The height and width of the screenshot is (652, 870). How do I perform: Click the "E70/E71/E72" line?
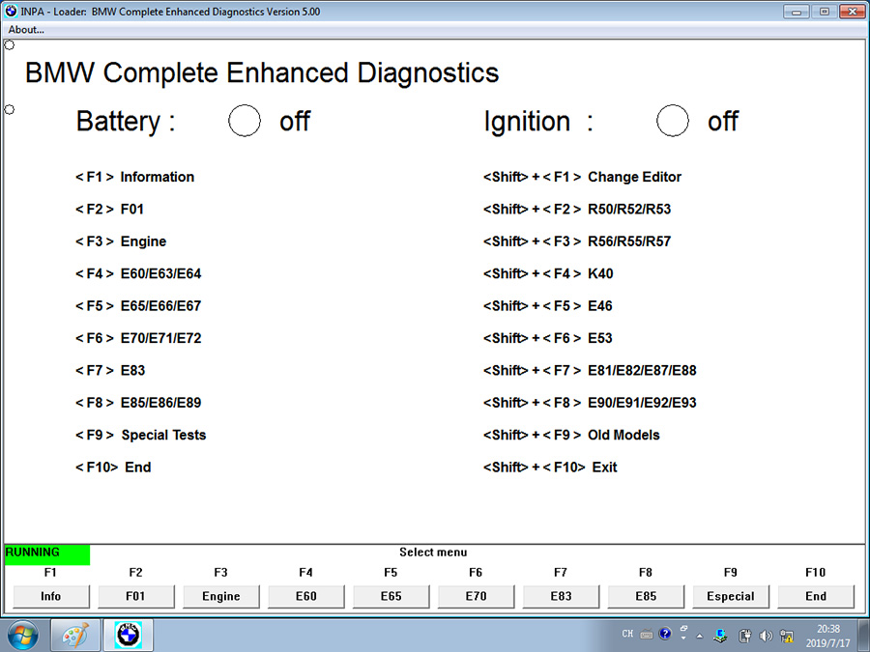click(x=138, y=338)
